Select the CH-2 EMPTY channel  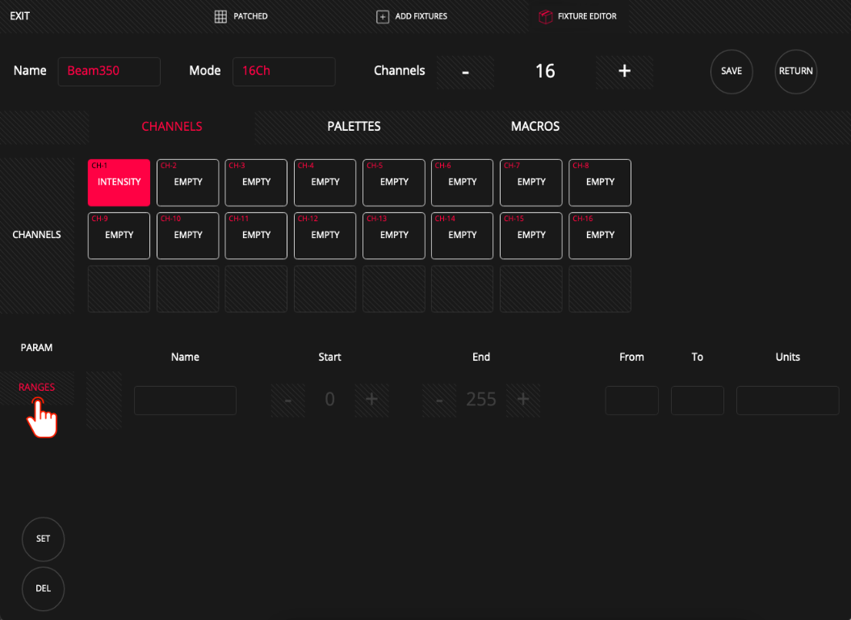point(188,182)
